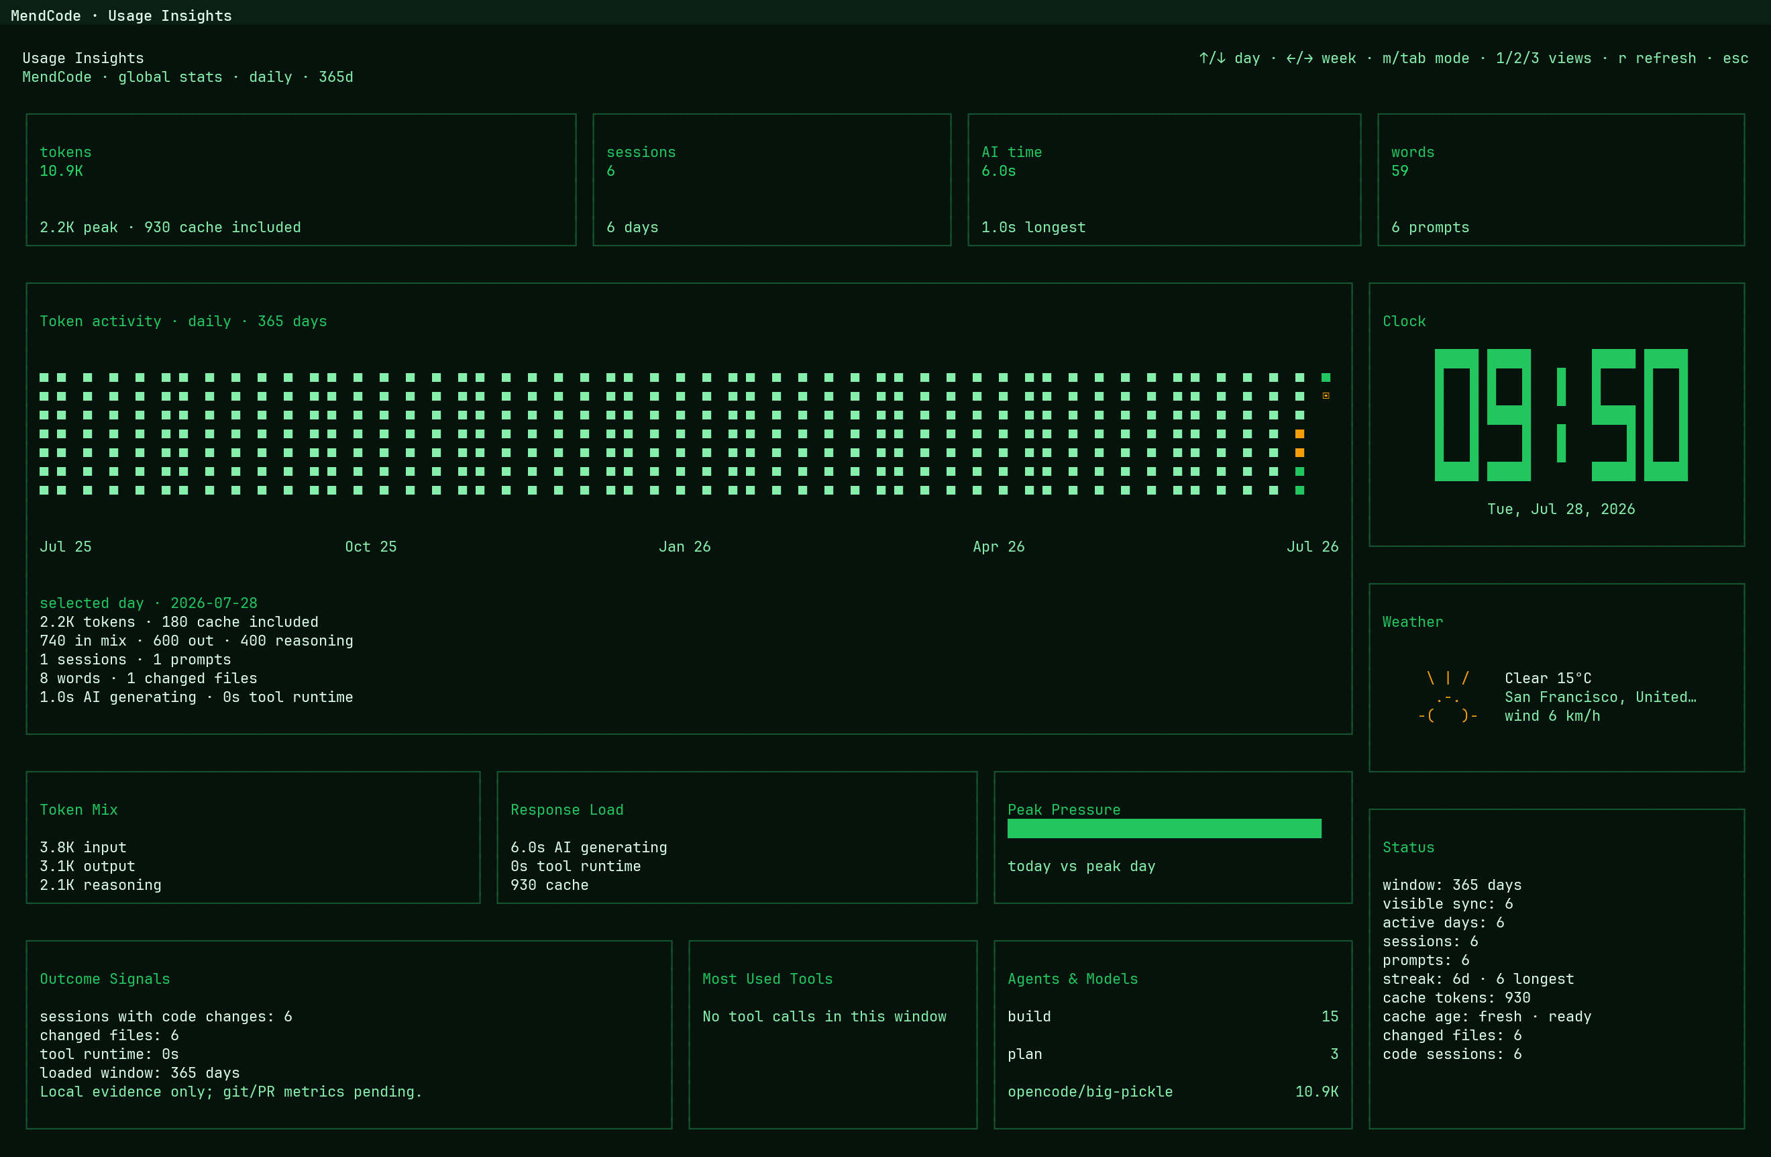1771x1157 pixels.
Task: Click '6.0s AI generating' in Response Load
Action: (588, 847)
